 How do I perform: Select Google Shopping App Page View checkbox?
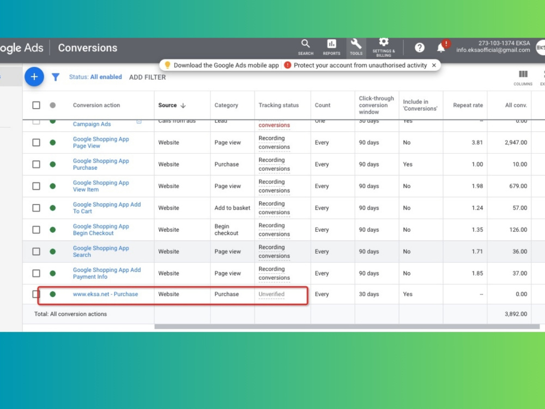click(36, 142)
